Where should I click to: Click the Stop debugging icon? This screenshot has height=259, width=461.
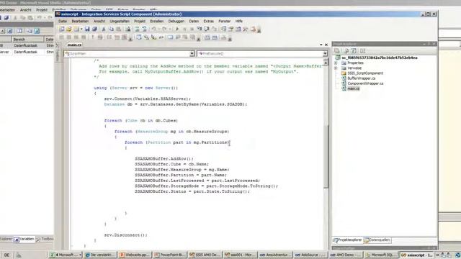pyautogui.click(x=192, y=29)
